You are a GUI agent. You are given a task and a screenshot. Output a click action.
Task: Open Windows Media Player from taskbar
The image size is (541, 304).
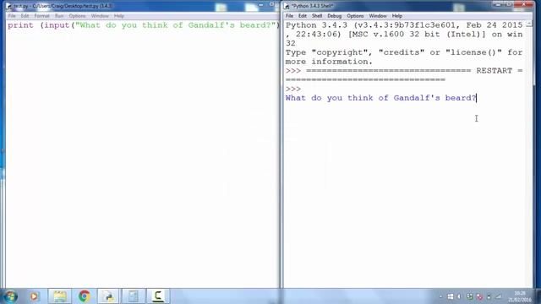(34, 296)
